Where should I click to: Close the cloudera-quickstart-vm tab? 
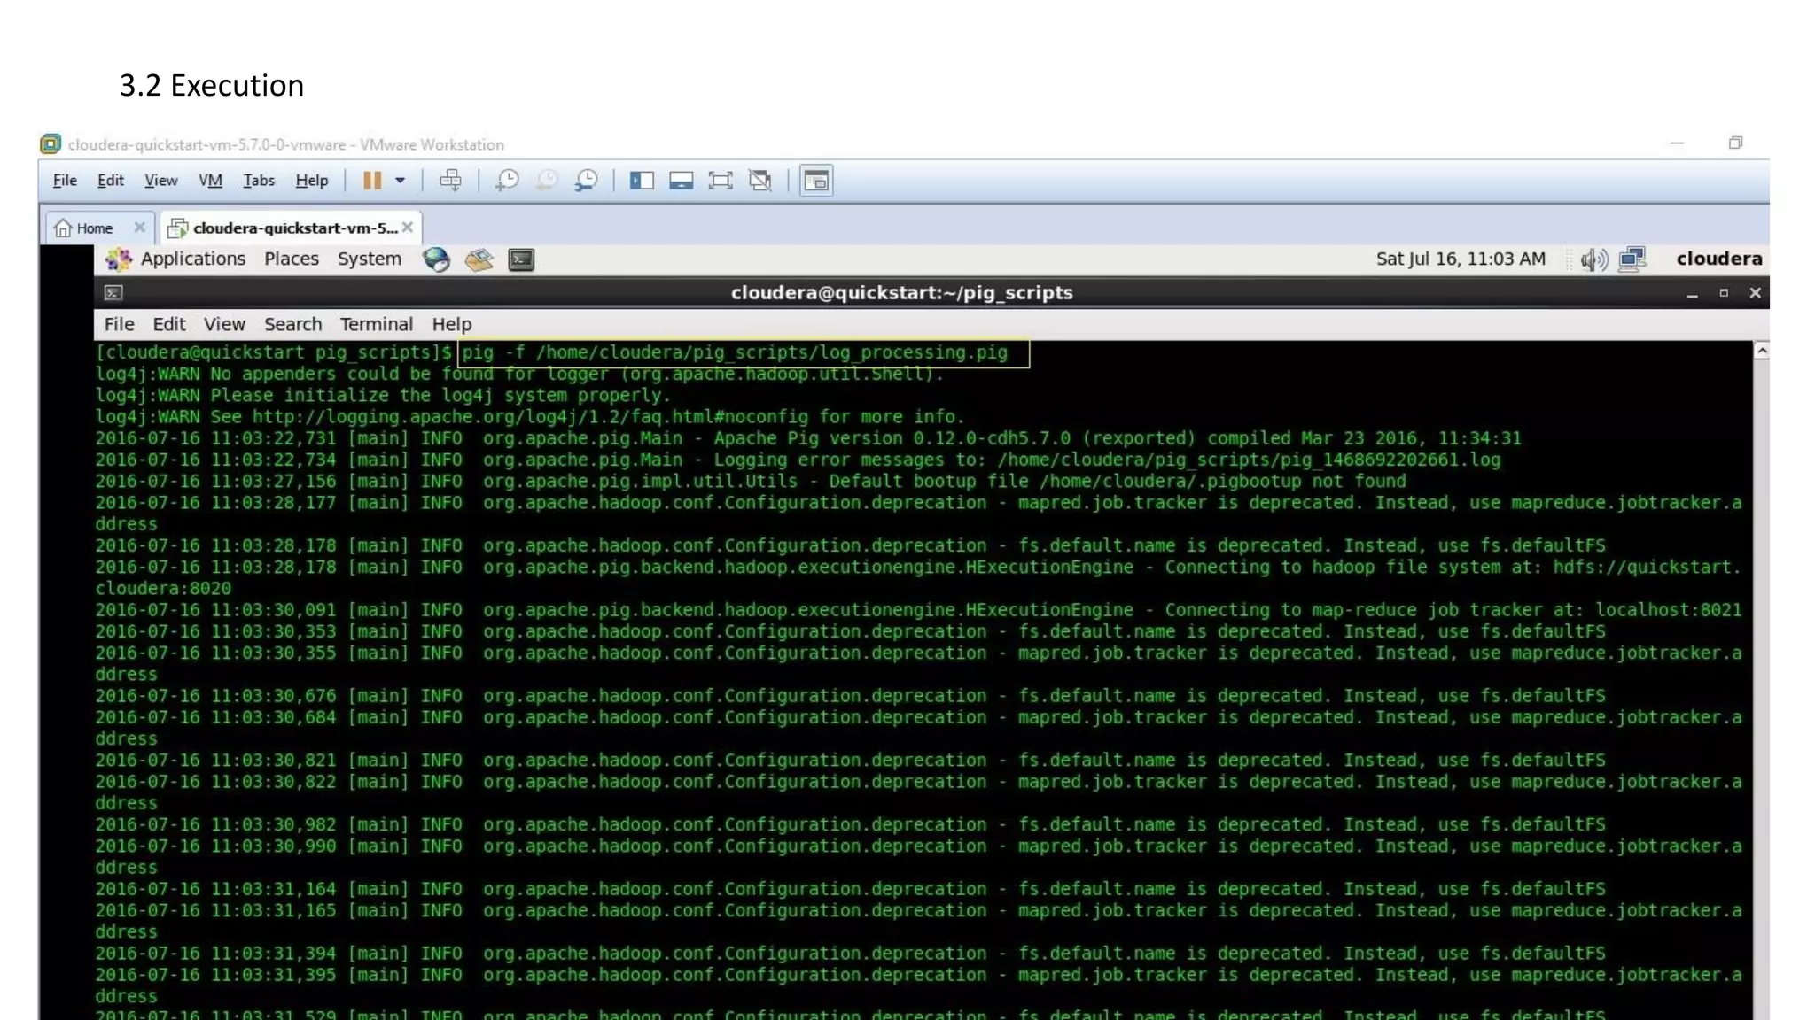coord(408,228)
